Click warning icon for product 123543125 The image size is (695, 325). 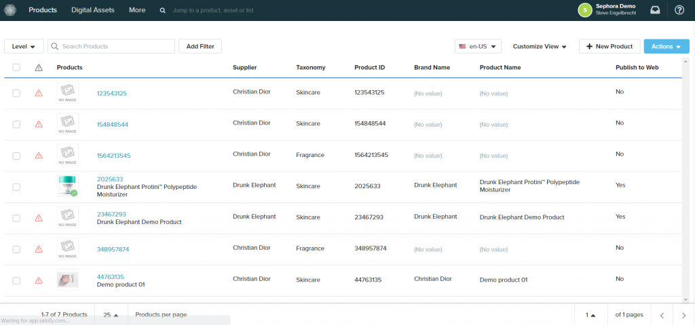[x=39, y=93]
